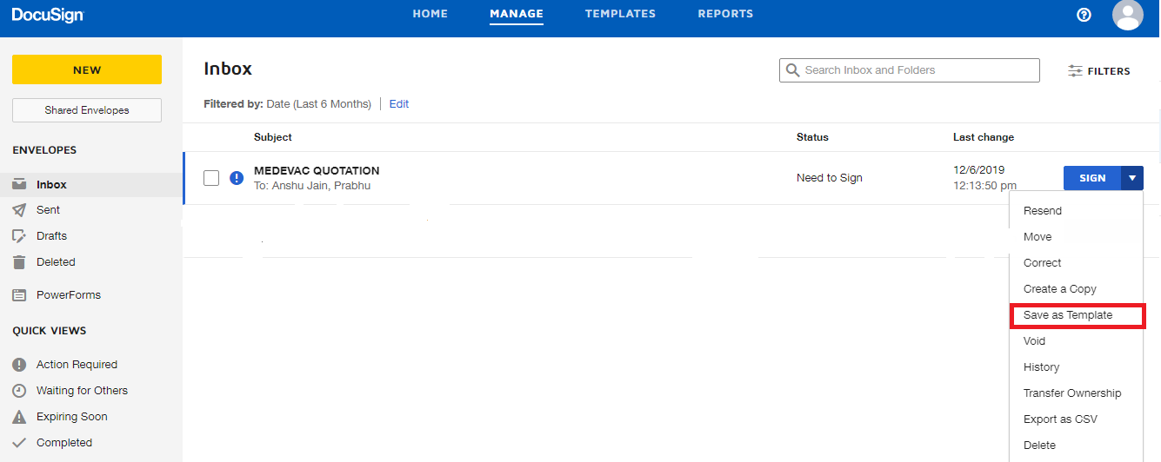Viewport: 1161px width, 462px height.
Task: Select Void from the menu
Action: [1077, 341]
